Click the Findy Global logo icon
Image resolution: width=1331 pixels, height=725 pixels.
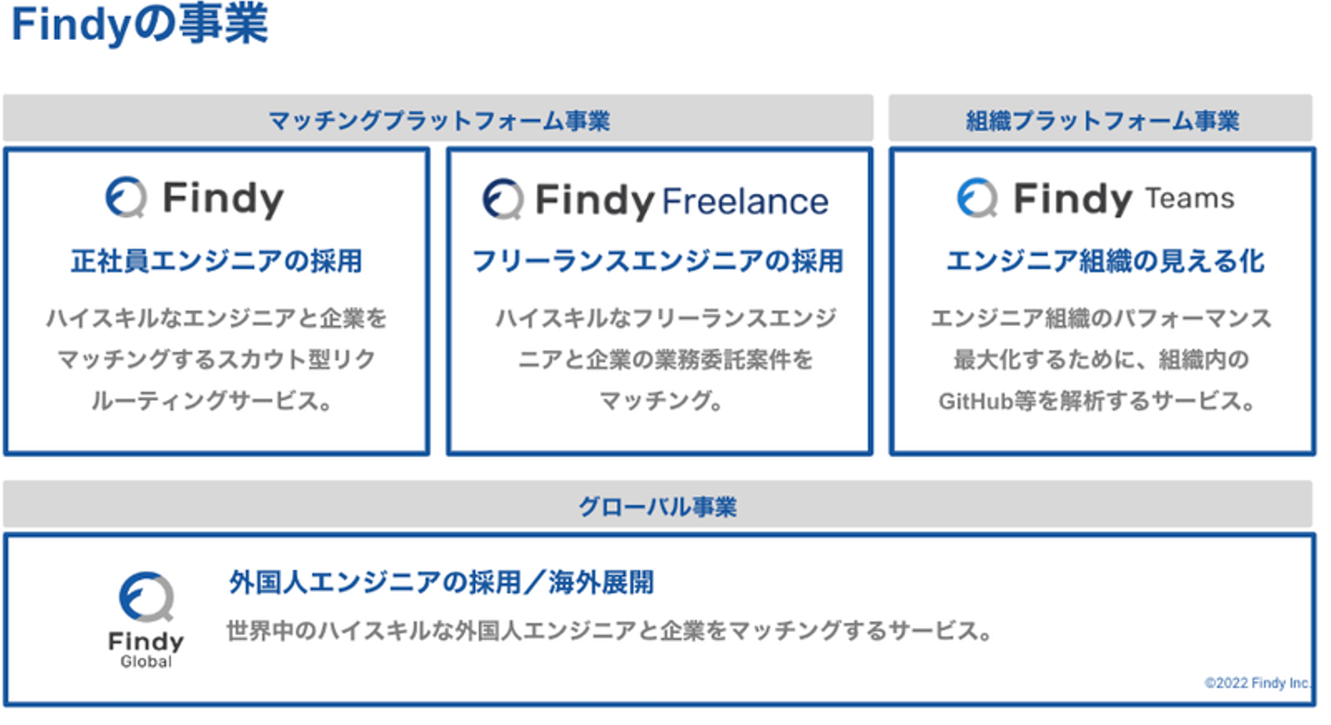coord(146,598)
